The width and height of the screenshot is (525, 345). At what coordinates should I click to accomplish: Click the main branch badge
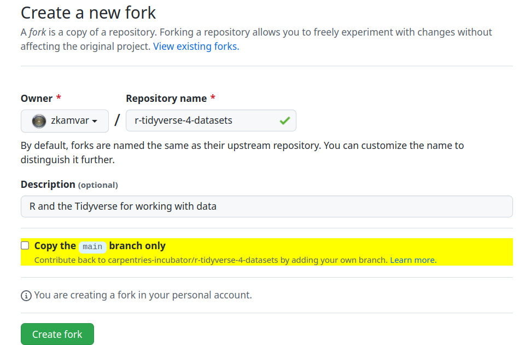point(92,246)
